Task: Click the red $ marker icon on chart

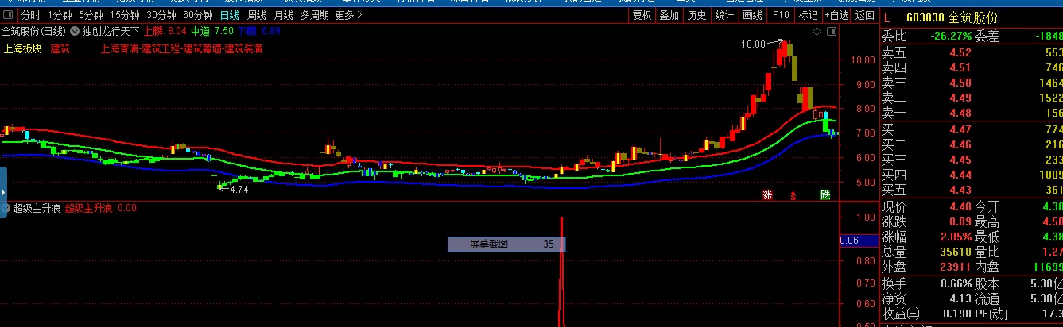Action: [793, 194]
